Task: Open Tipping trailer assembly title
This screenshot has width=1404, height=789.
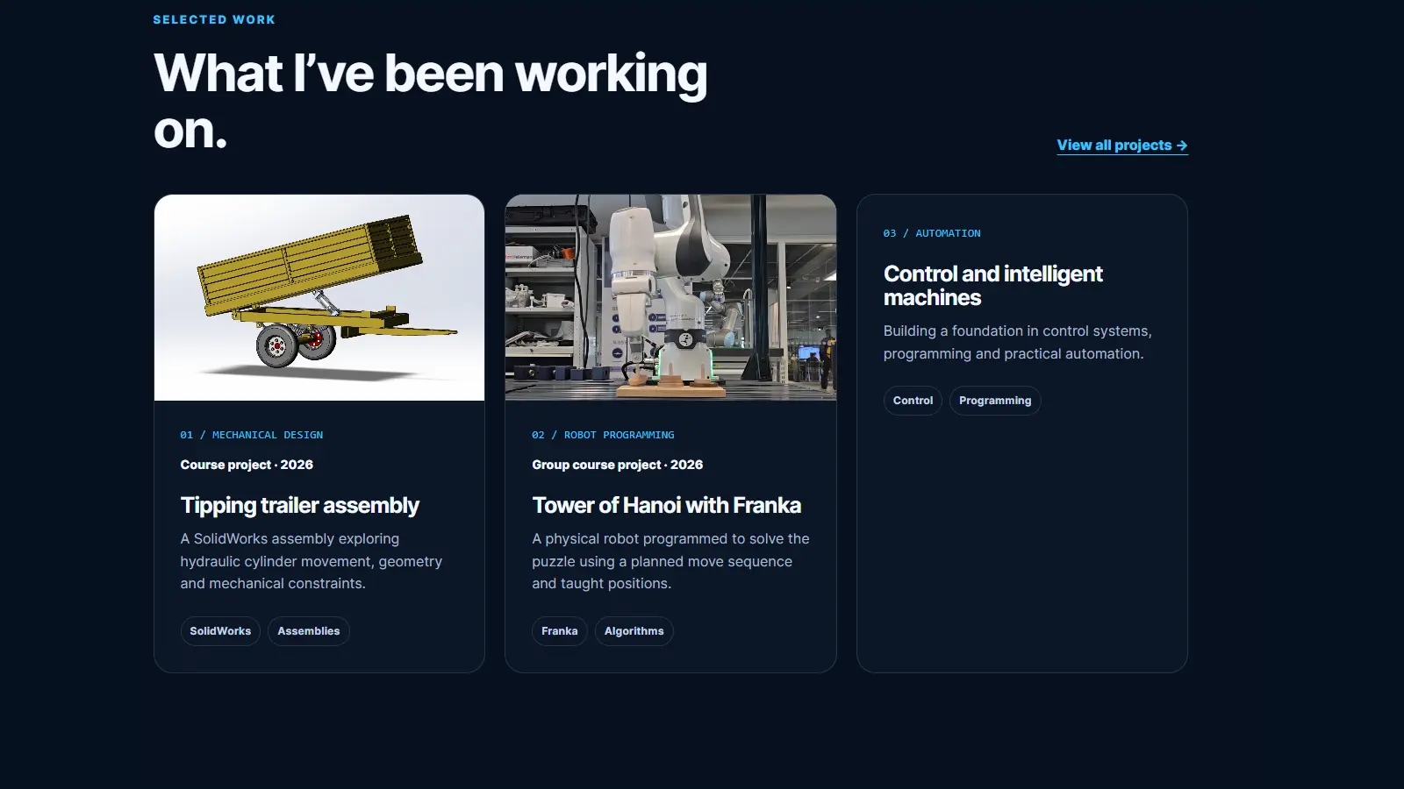Action: (x=299, y=506)
